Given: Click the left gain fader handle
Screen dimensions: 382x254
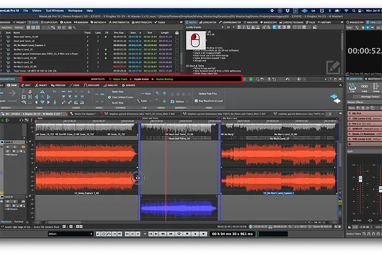Looking at the screenshot, I should point(360,179).
